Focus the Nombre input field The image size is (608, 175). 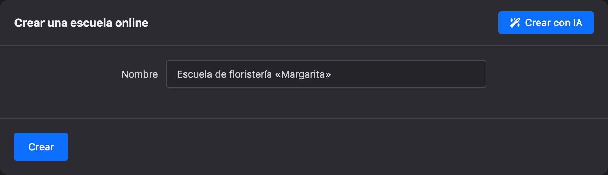tap(326, 74)
